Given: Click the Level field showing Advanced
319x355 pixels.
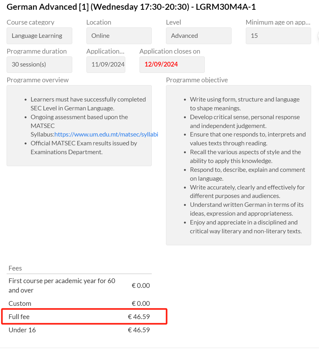Looking at the screenshot, I should [198, 36].
